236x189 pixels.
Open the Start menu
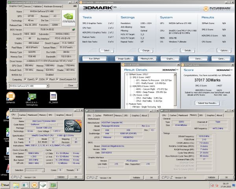(5, 185)
